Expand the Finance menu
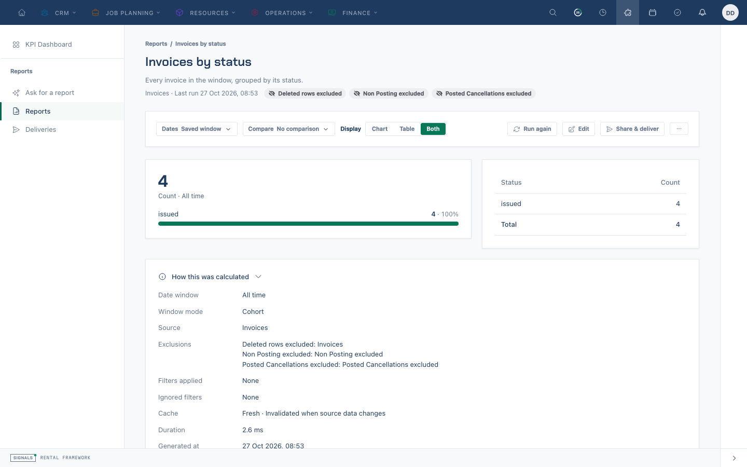747x467 pixels. (x=353, y=12)
